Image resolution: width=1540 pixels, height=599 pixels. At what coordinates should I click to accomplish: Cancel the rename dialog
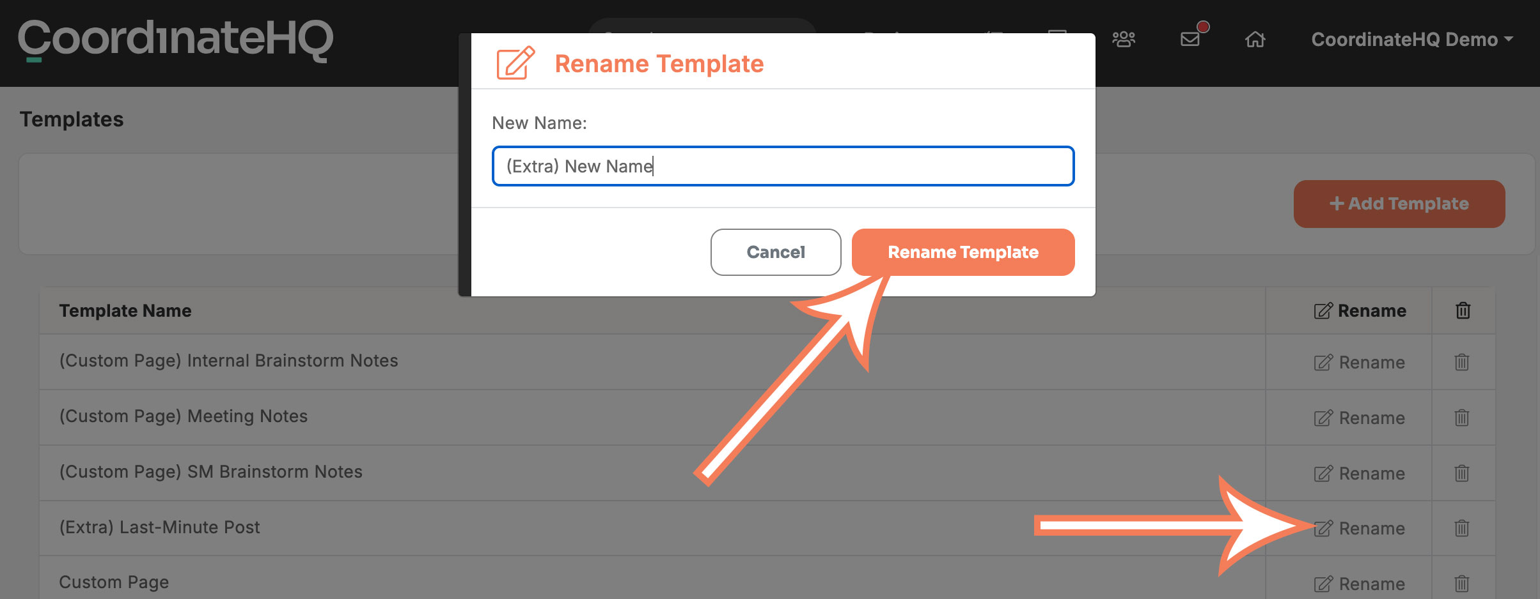pyautogui.click(x=776, y=252)
